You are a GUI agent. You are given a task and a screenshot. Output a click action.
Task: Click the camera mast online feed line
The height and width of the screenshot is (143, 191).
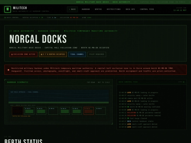(136, 98)
